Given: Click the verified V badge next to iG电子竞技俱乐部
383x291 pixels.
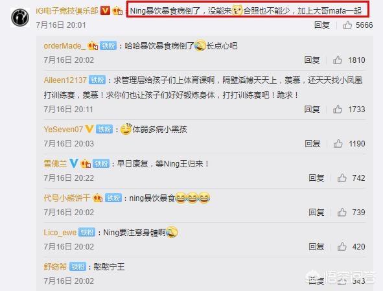Looking at the screenshot, I should 106,10.
